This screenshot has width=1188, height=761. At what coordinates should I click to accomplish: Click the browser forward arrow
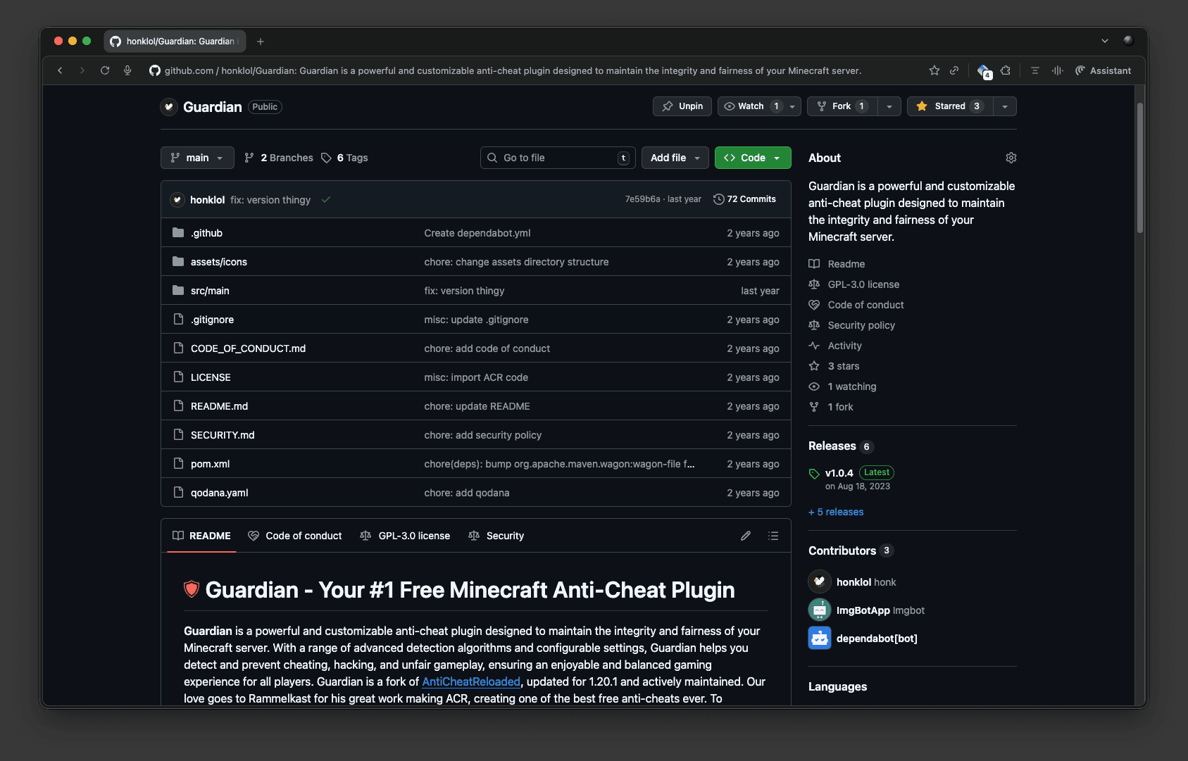pos(82,70)
